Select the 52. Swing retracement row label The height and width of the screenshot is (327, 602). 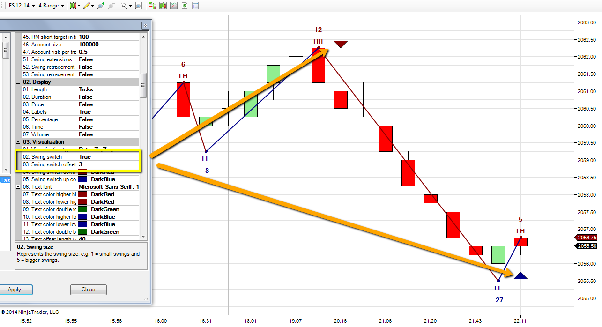click(x=50, y=67)
